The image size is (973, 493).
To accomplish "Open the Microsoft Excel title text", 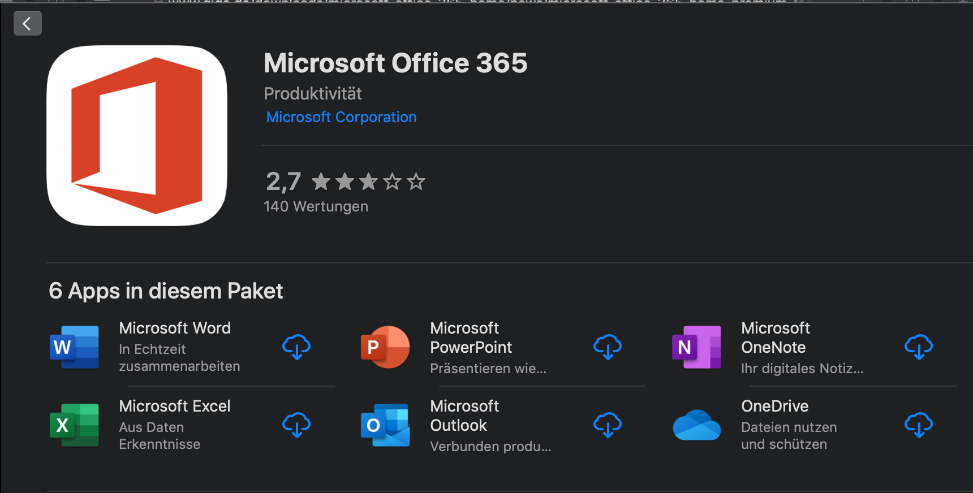I will point(175,406).
